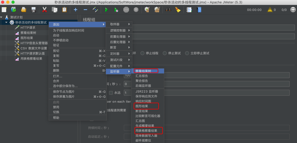
Task: Click the yellow warning triangle icon
Action: point(270,10)
